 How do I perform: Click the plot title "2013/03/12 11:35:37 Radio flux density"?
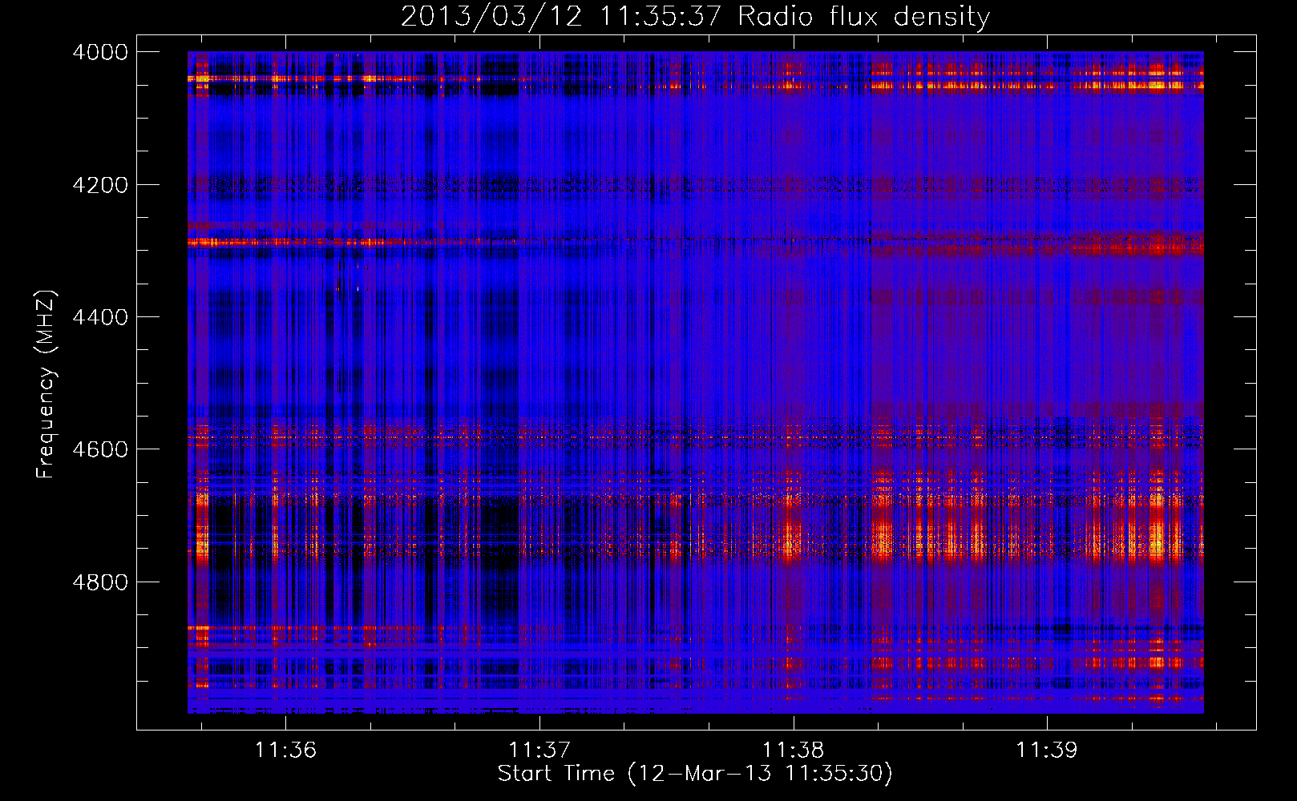coord(695,17)
